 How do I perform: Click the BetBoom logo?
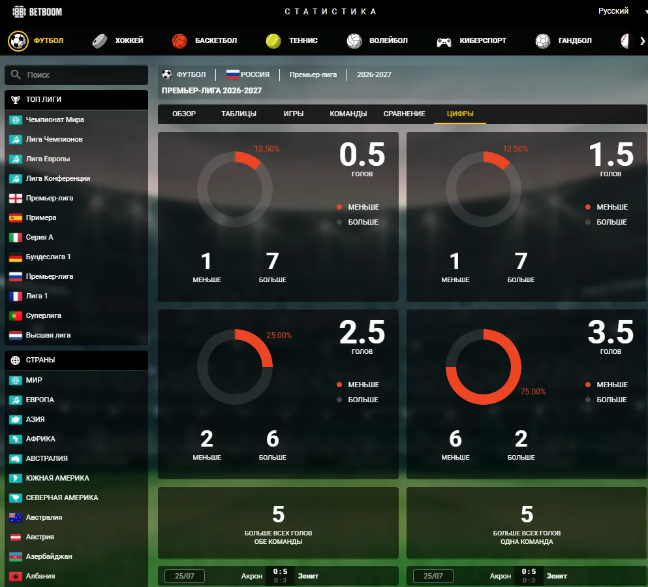pyautogui.click(x=37, y=12)
